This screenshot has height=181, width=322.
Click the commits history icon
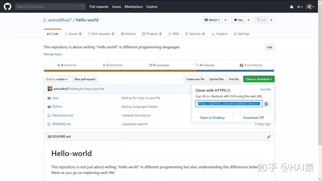[58, 65]
